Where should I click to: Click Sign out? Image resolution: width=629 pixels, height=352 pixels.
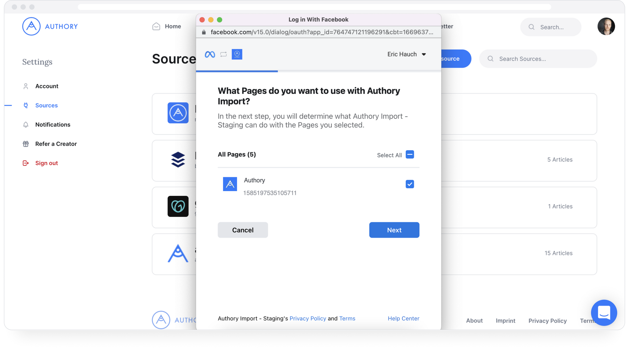coord(46,163)
